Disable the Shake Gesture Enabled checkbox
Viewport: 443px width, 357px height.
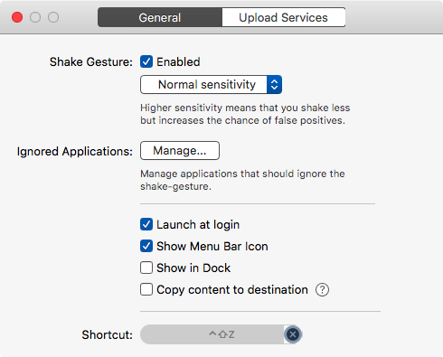click(x=146, y=61)
